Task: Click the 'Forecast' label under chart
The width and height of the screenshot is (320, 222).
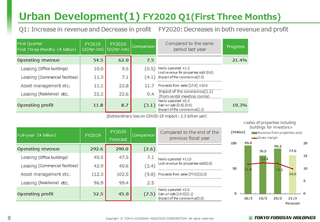Action: (x=293, y=203)
